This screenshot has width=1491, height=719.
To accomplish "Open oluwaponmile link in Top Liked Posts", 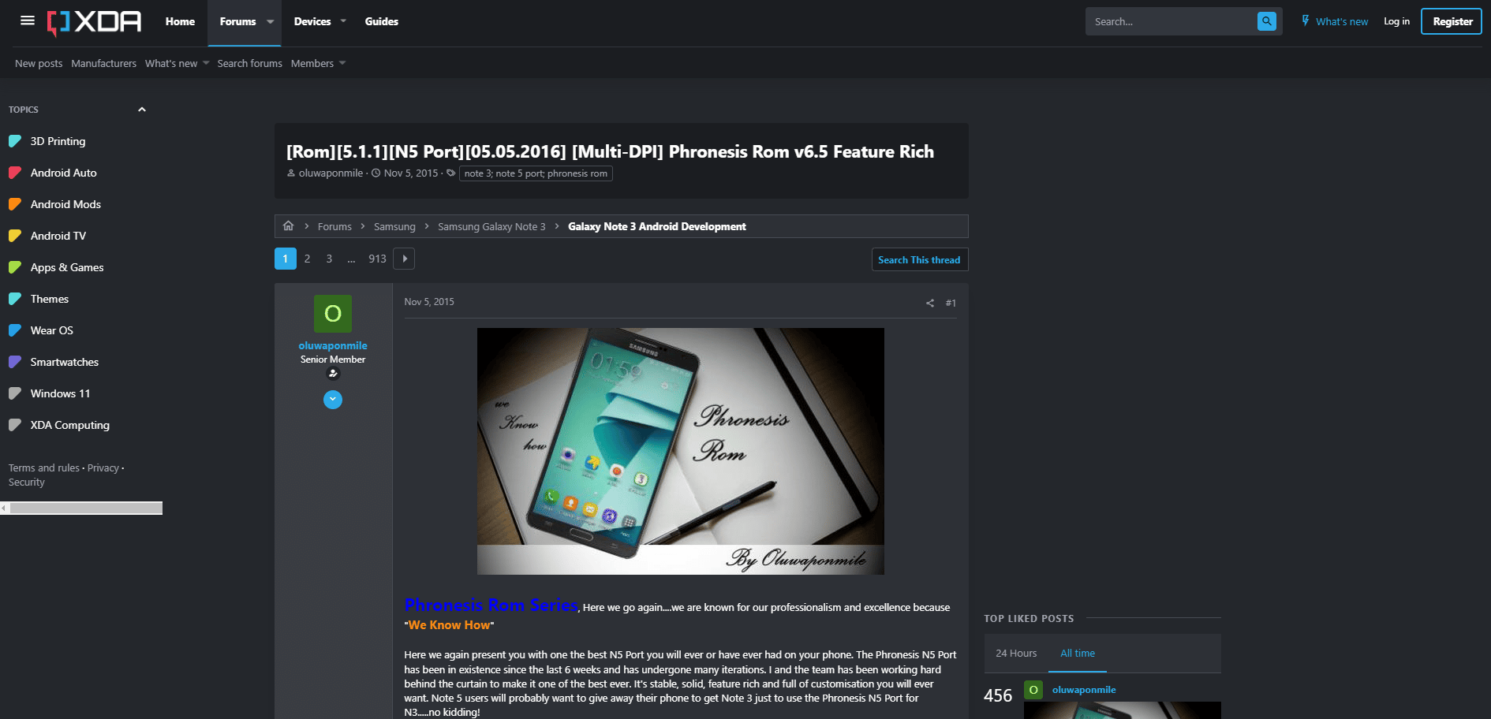I will pyautogui.click(x=1084, y=690).
